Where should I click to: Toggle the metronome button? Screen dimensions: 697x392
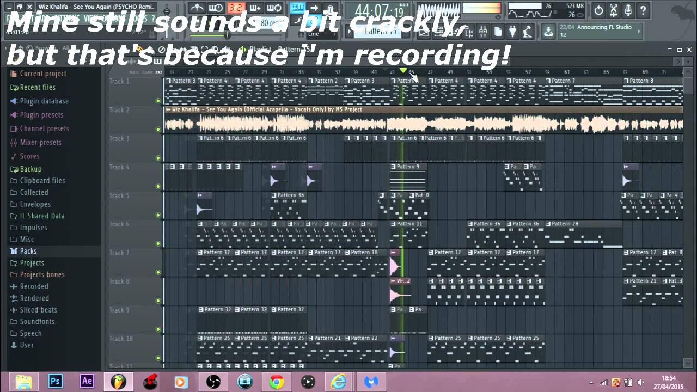click(197, 8)
